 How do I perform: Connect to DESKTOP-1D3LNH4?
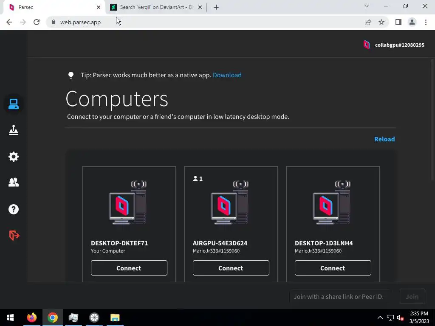pos(333,268)
